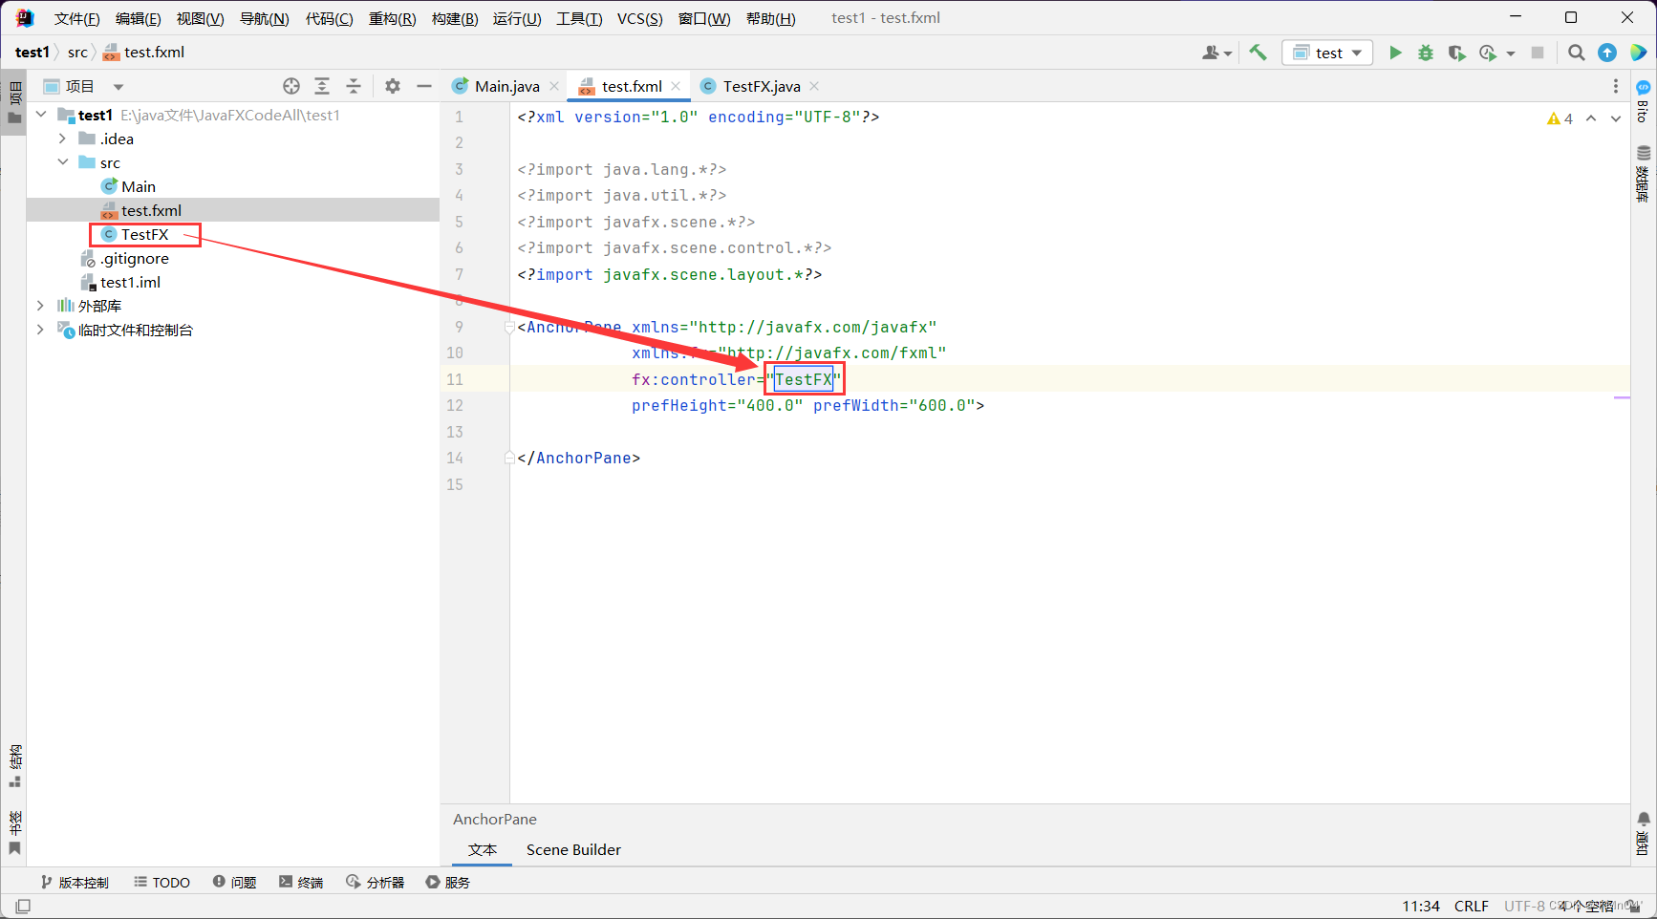
Task: Click src breadcrumb in navigation bar
Action: point(77,53)
